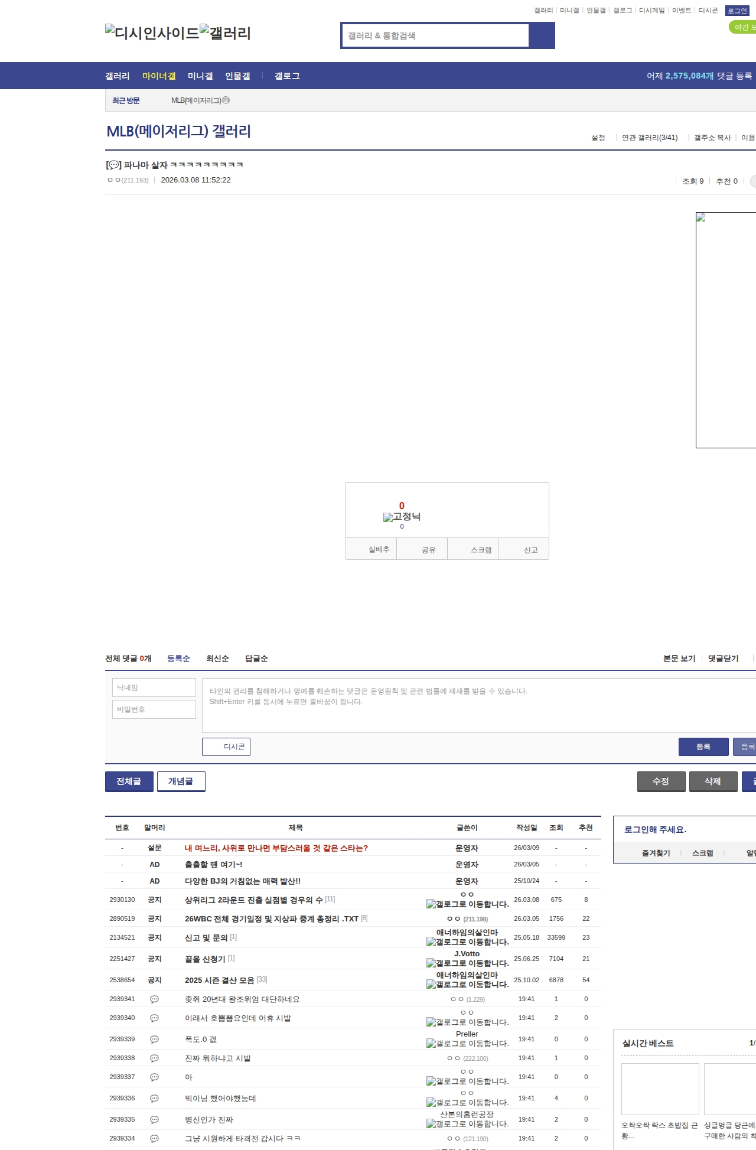756x1150 pixels.
Task: Click 즐겨찾기 in the login side box
Action: 656,853
